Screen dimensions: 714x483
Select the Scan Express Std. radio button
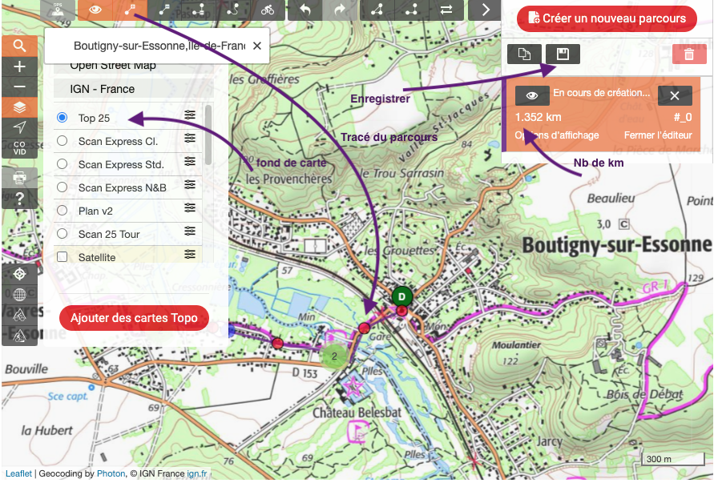pyautogui.click(x=62, y=164)
